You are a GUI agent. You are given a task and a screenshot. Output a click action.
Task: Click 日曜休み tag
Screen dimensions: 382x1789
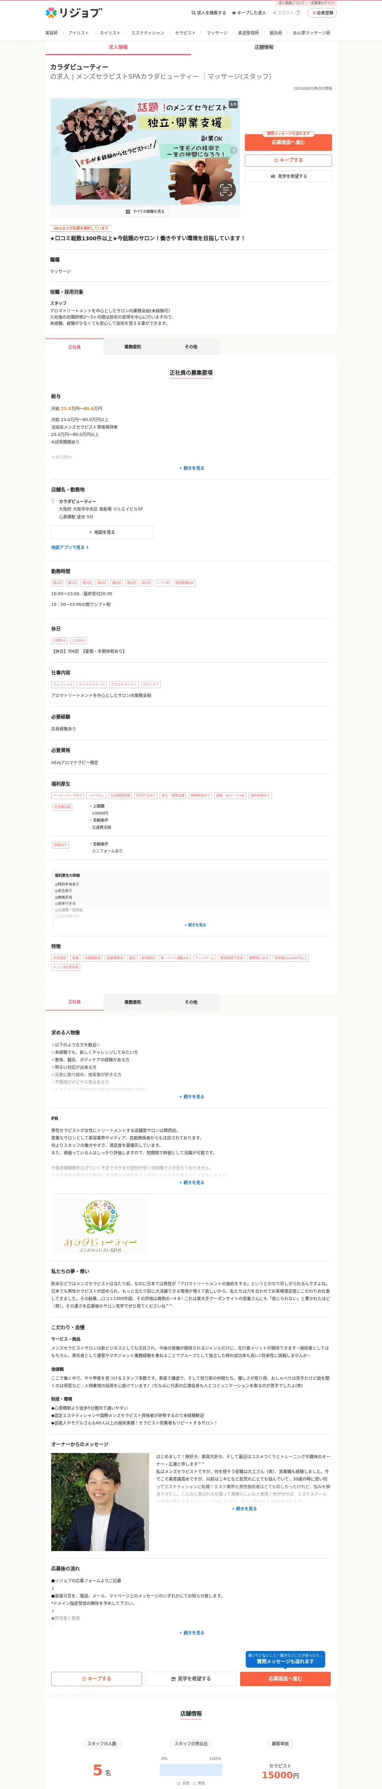(60, 640)
